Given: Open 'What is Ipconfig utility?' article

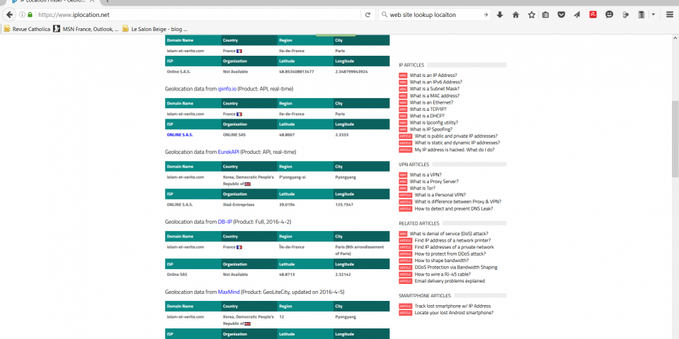Looking at the screenshot, I should coord(434,123).
